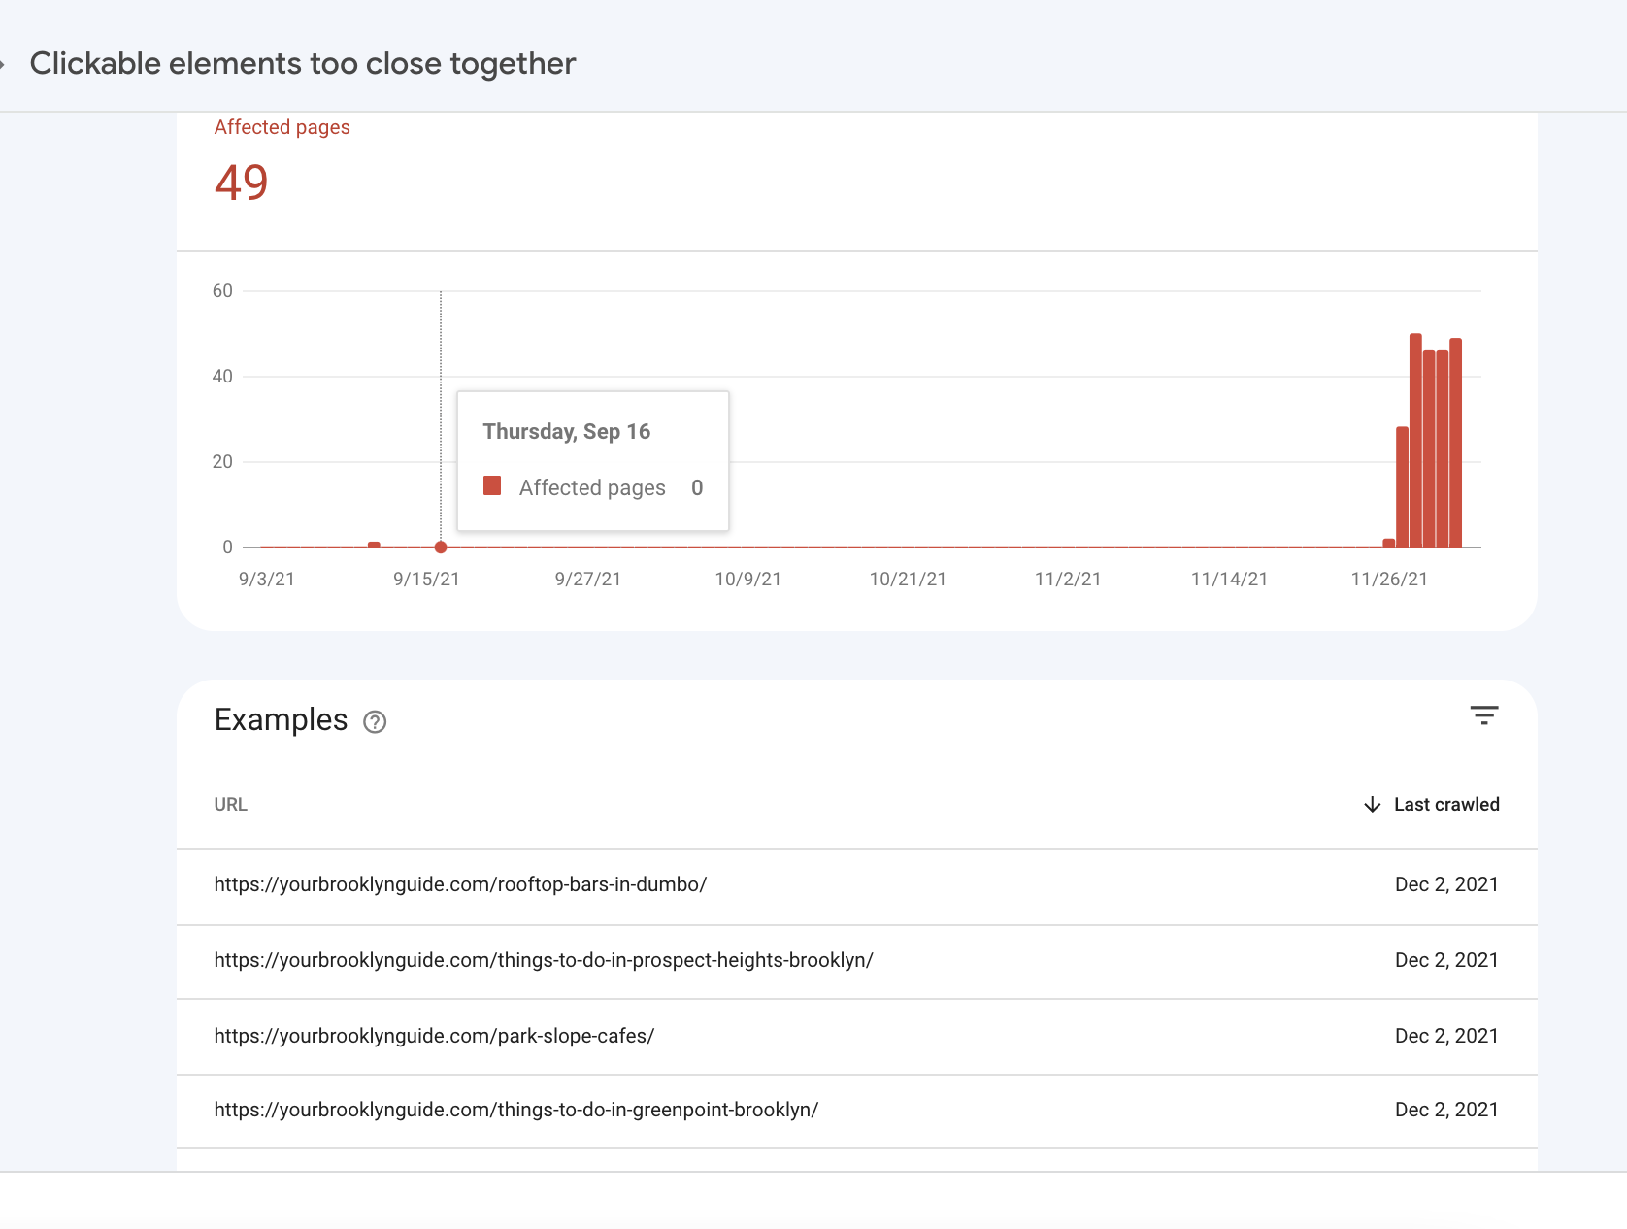Click the Last crawled sort arrow

point(1372,804)
